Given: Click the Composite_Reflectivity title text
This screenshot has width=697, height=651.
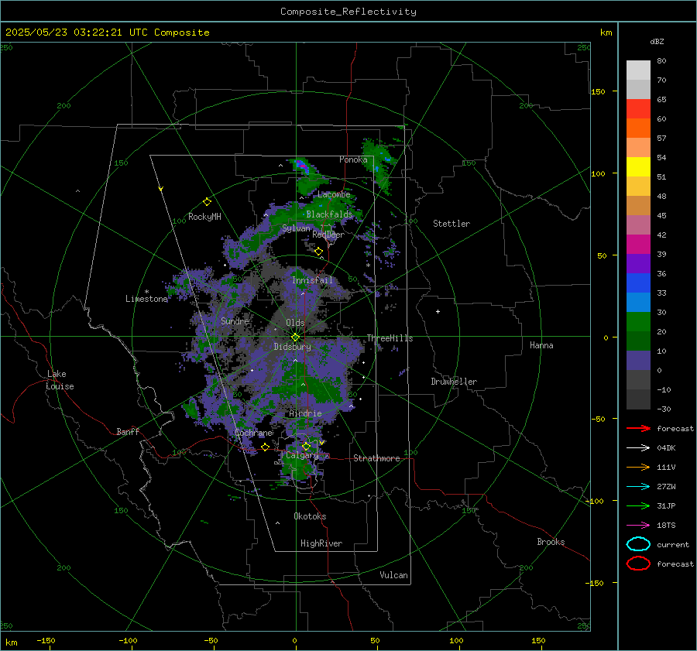Looking at the screenshot, I should point(348,12).
